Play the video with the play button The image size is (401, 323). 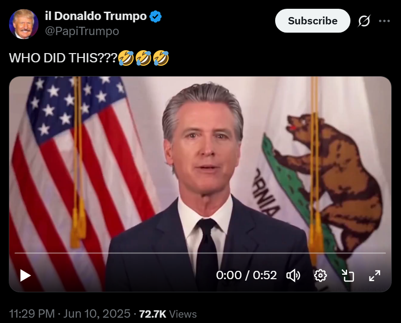pos(25,276)
